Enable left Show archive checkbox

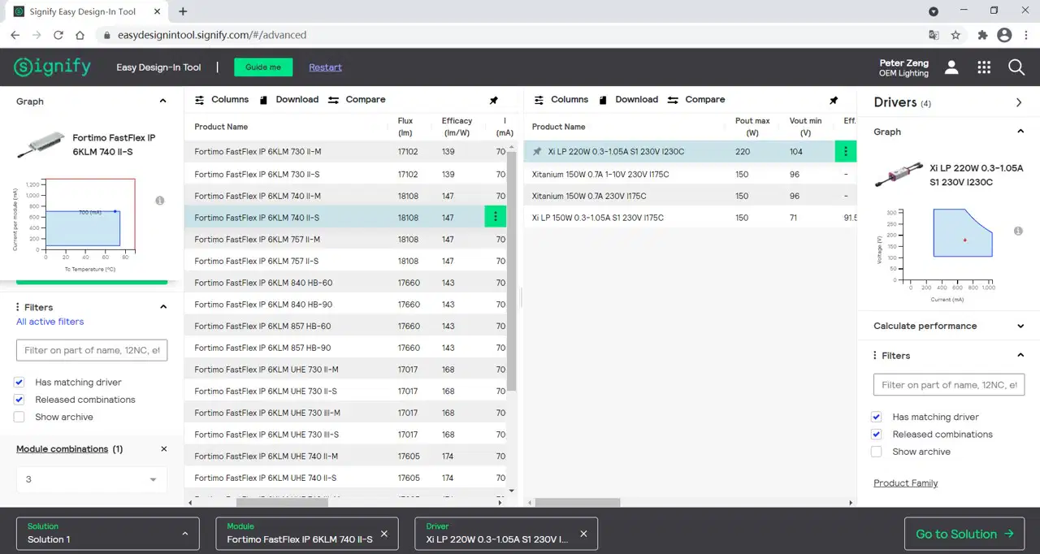[19, 417]
